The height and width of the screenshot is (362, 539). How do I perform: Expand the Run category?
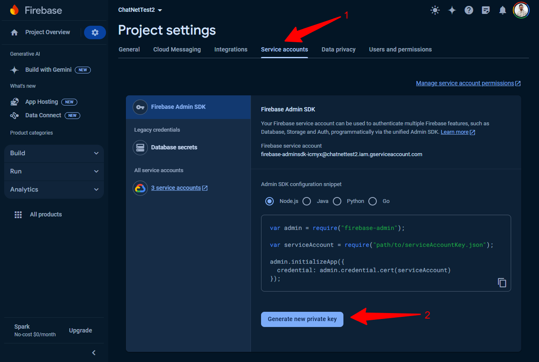[x=54, y=171]
